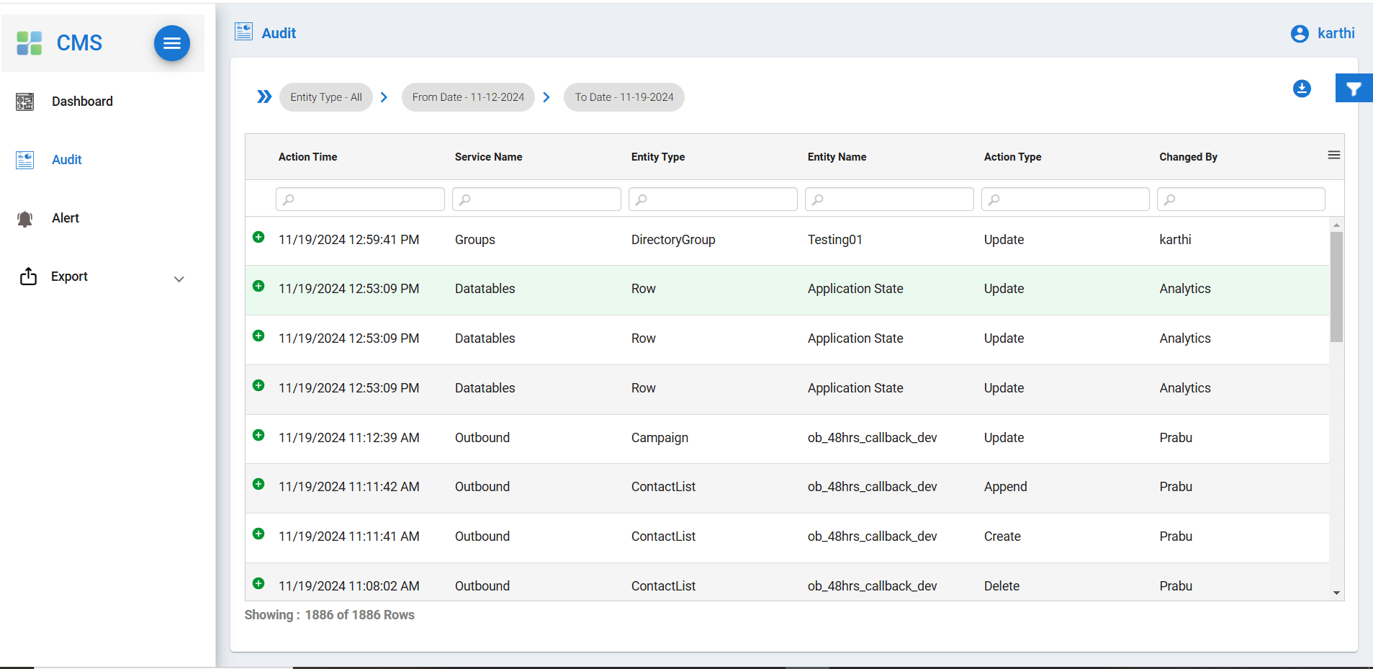
Task: Sort by Action Type column header
Action: 1012,157
